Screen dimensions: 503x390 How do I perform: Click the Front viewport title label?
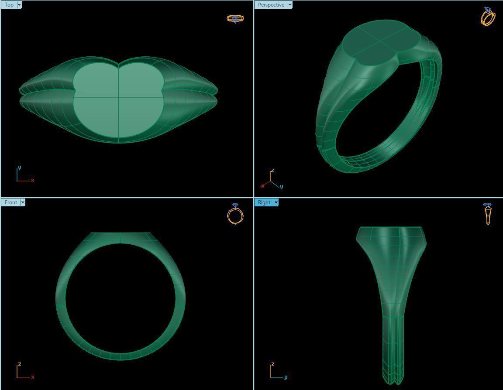11,202
